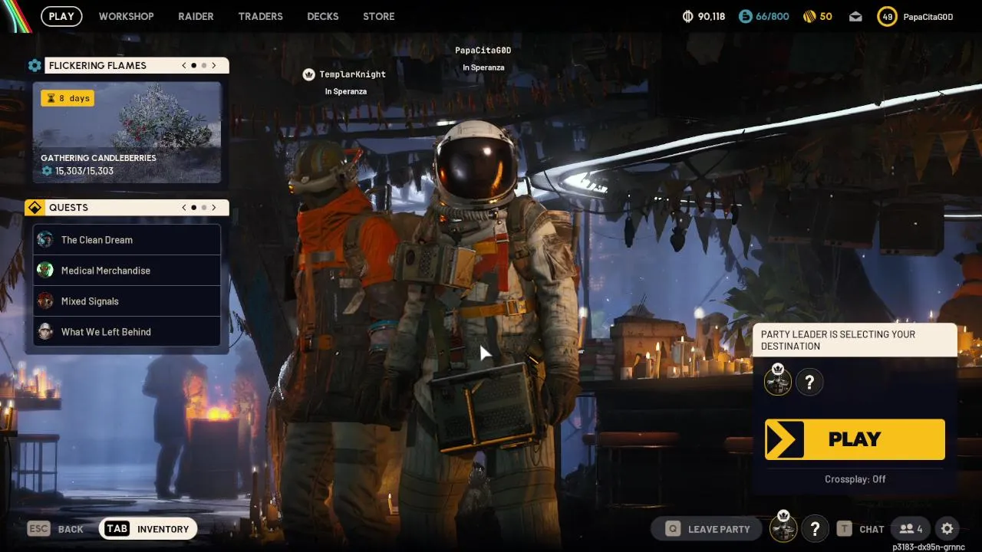Click the 15,303/15,303 progress counter
Viewport: 982px width, 552px height.
coord(77,171)
